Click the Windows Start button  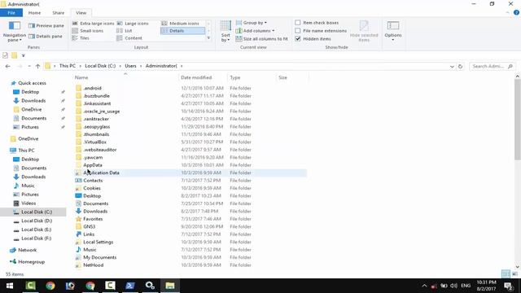click(x=9, y=286)
